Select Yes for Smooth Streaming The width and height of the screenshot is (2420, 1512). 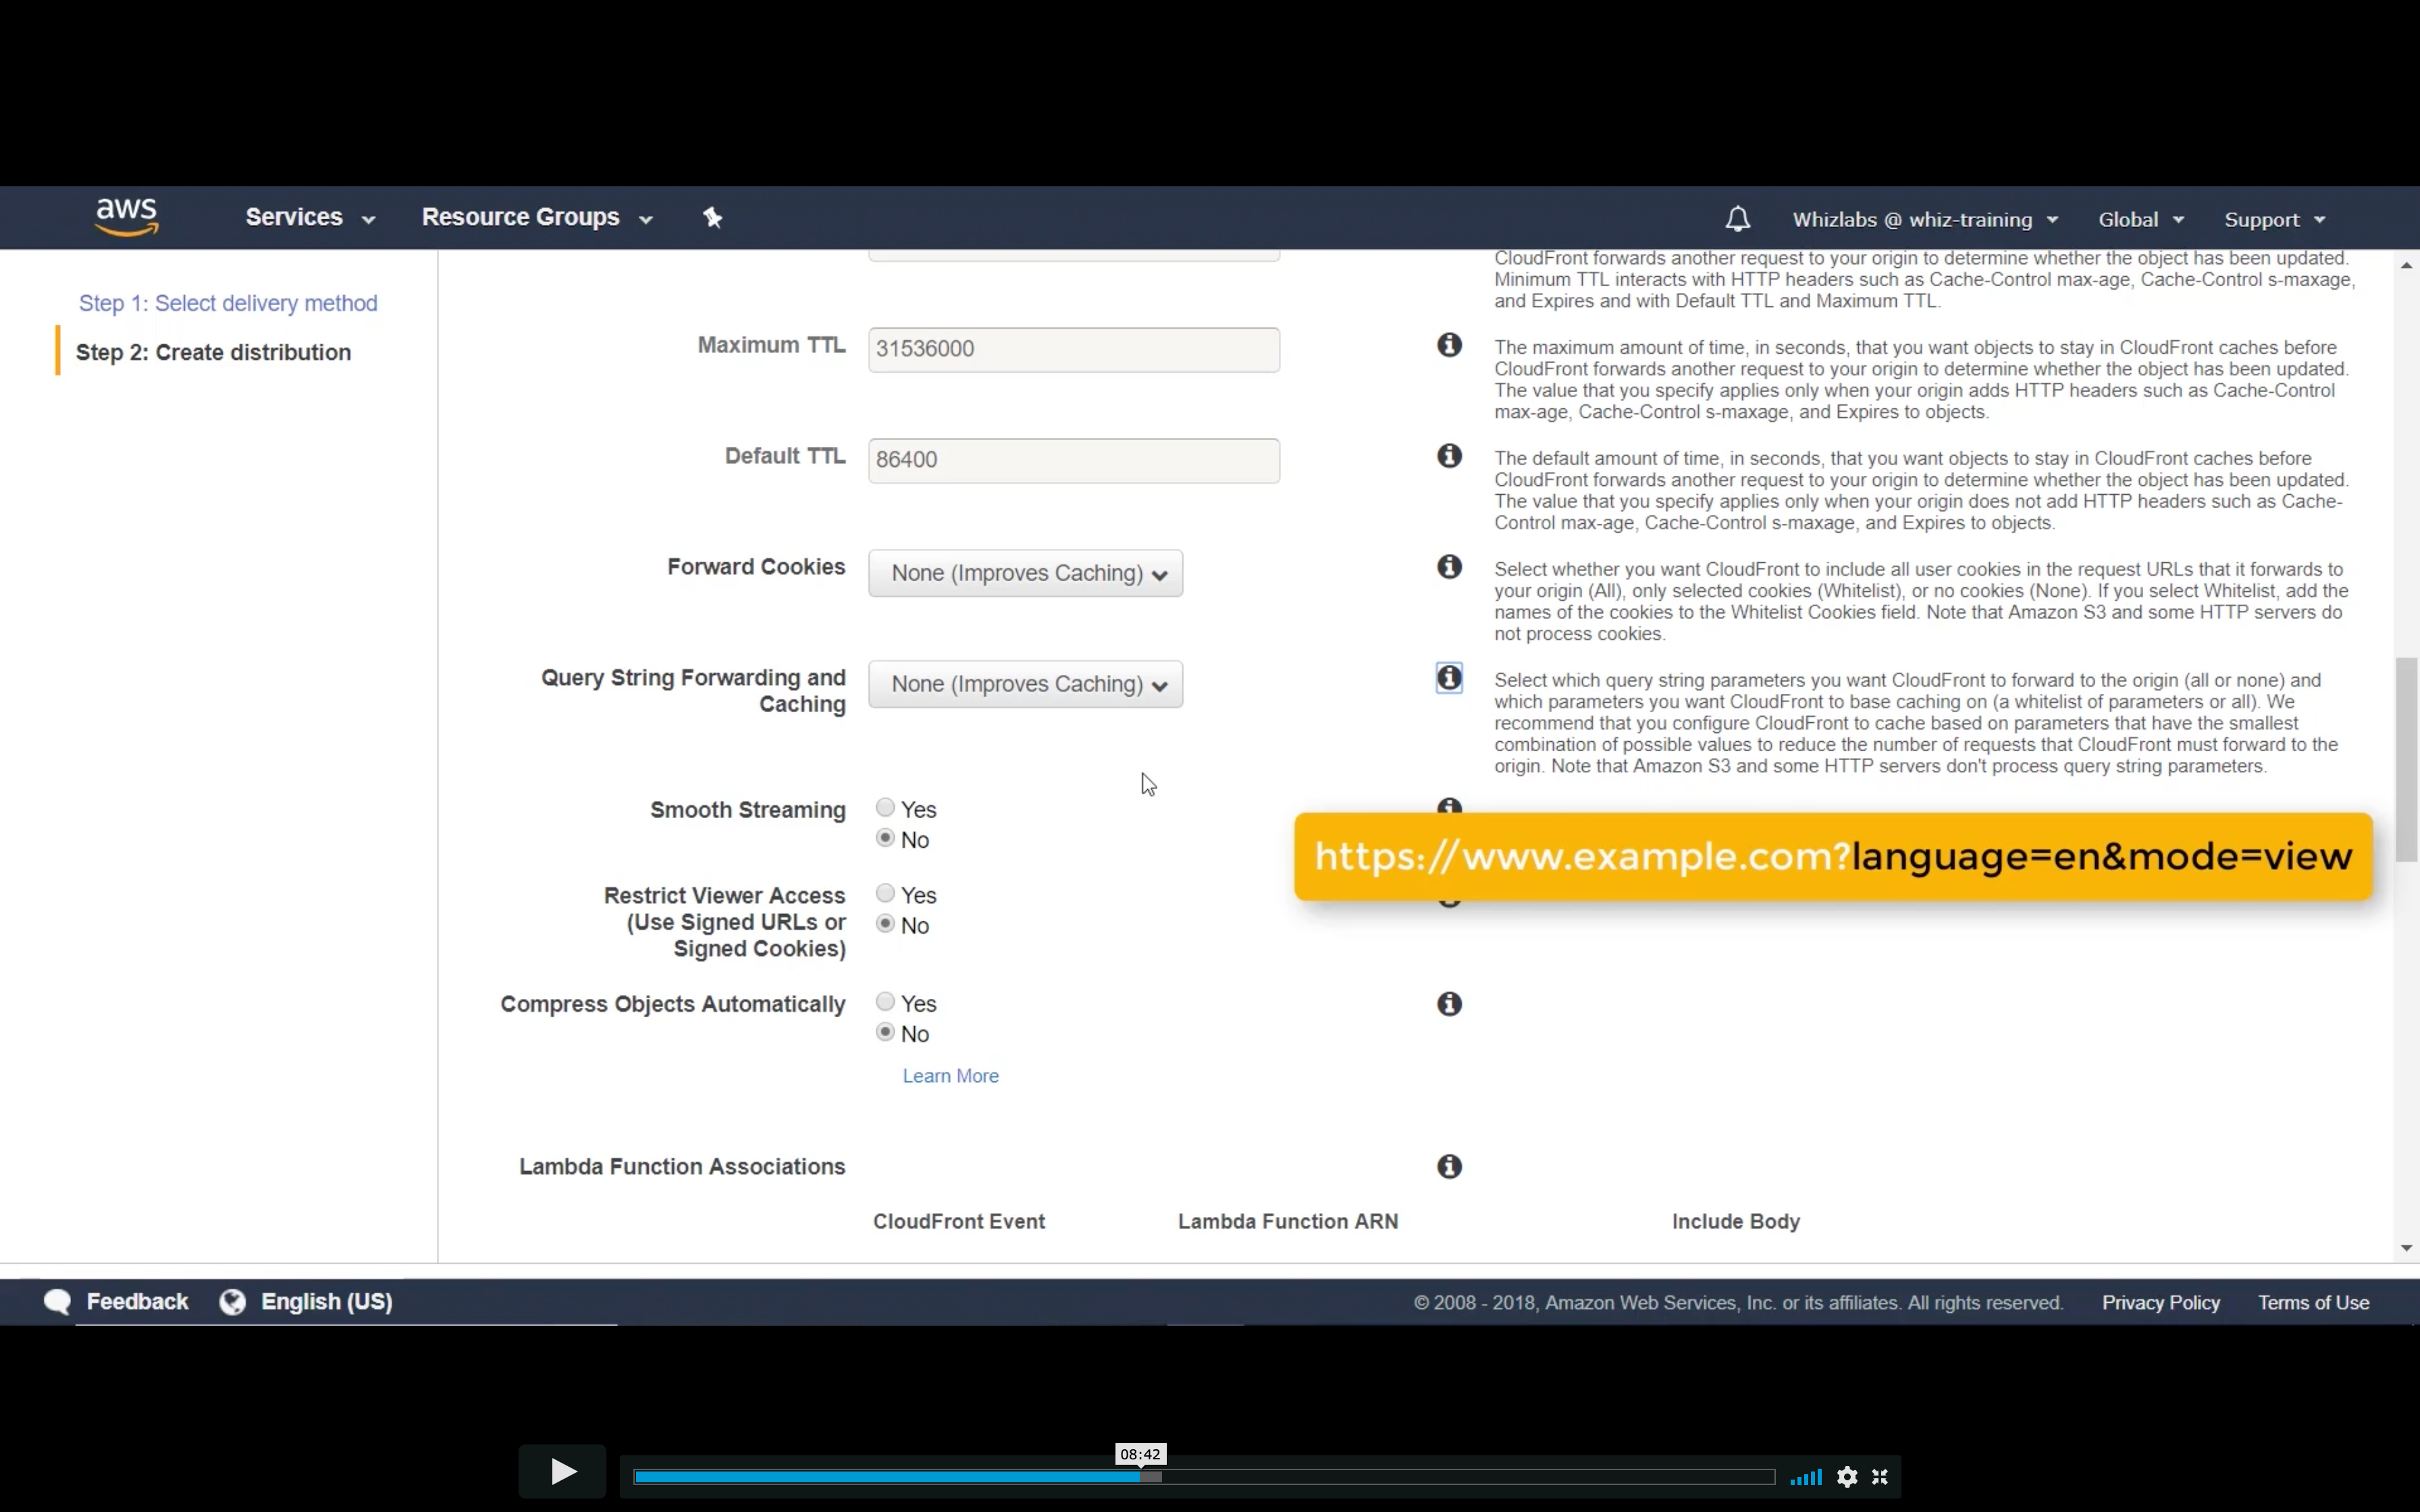[x=885, y=808]
